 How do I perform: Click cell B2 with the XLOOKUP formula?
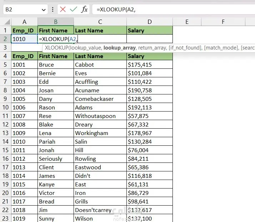(56, 39)
